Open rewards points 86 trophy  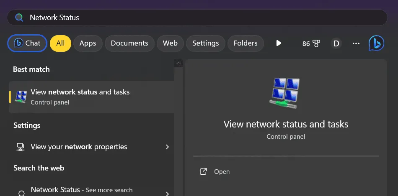311,43
